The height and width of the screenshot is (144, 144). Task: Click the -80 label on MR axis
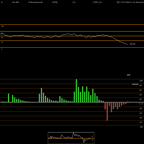pos(141,122)
